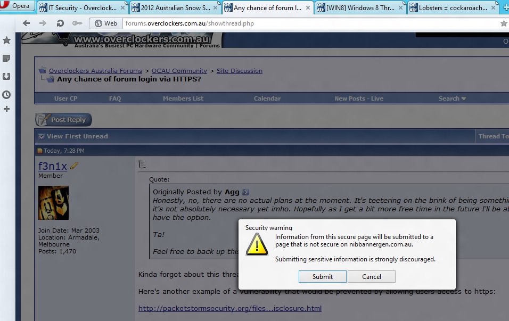Image resolution: width=509 pixels, height=321 pixels.
Task: Open Members List in the forum navbar
Action: point(183,98)
